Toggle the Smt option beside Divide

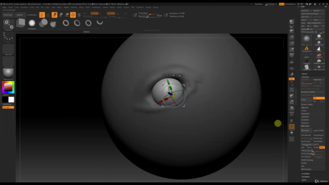tap(319, 98)
